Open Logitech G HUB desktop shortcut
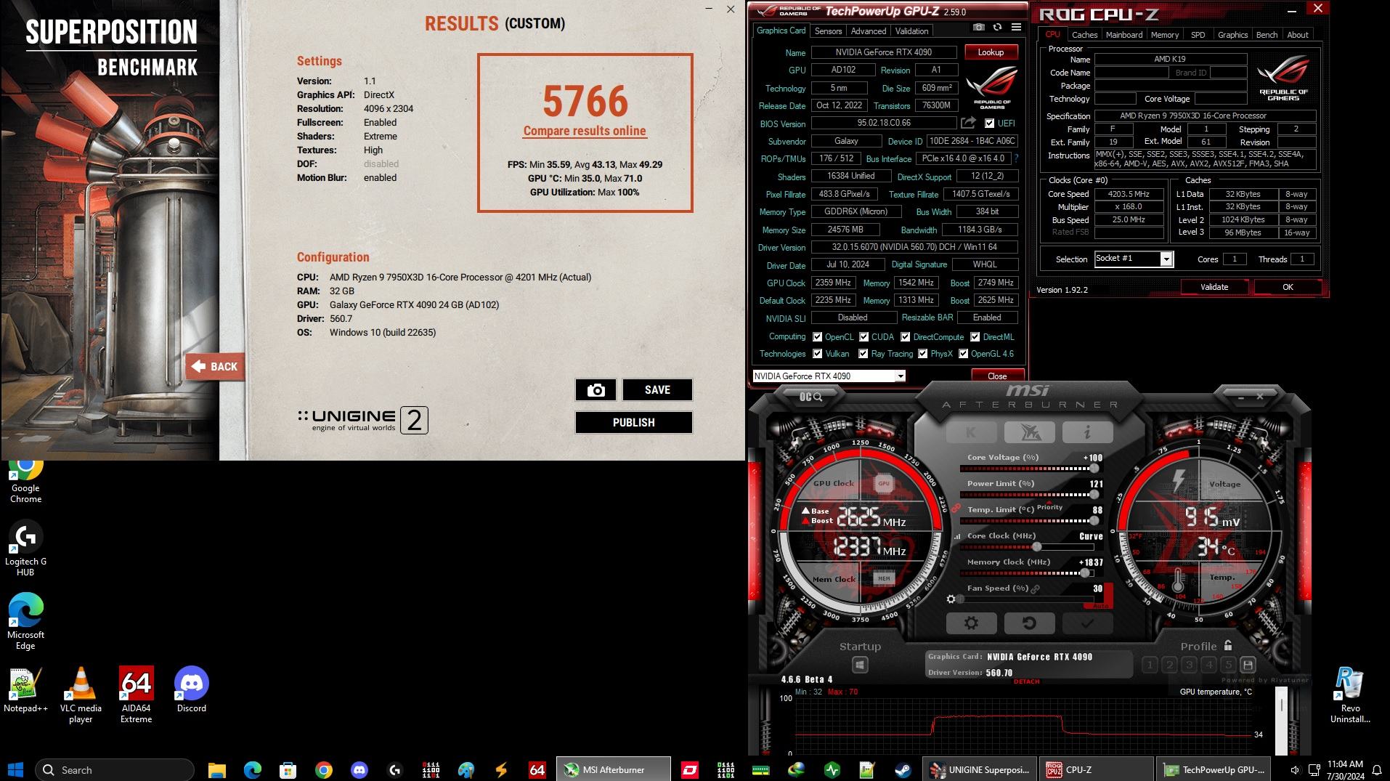The height and width of the screenshot is (781, 1390). (x=25, y=549)
